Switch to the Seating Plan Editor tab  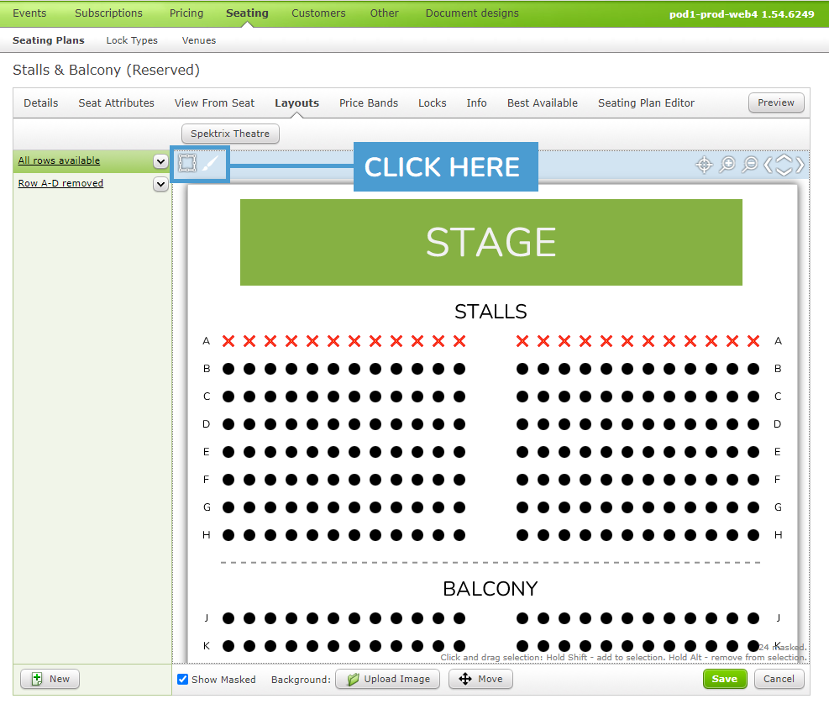pyautogui.click(x=646, y=103)
